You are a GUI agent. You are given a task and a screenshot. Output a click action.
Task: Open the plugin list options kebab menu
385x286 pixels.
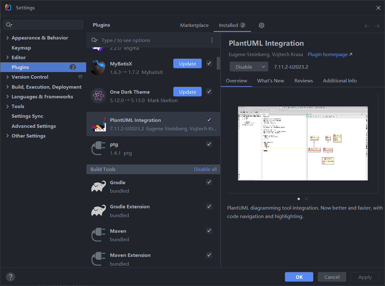(212, 40)
